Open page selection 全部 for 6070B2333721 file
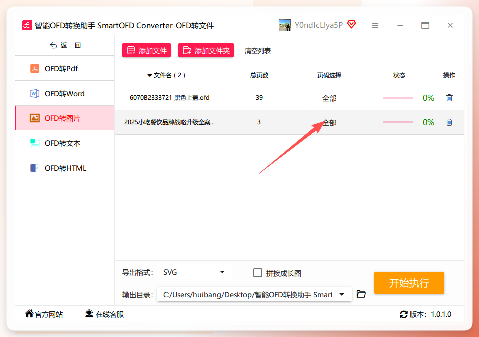This screenshot has height=337, width=479. pyautogui.click(x=329, y=98)
